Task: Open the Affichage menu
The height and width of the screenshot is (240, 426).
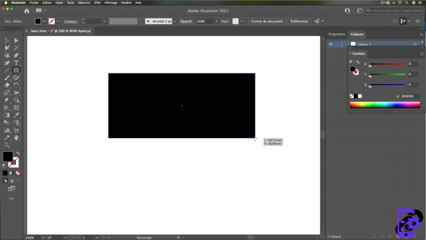Action: tap(111, 3)
